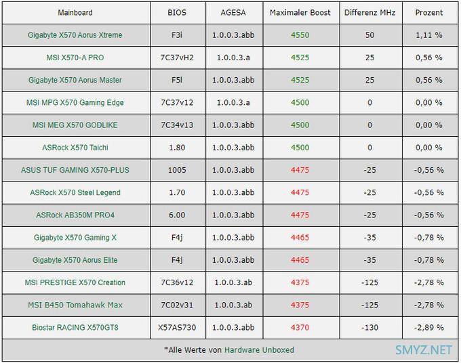Open the Gigabyte X570 Aorus Xtreme link
The height and width of the screenshot is (363, 461).
pos(75,35)
